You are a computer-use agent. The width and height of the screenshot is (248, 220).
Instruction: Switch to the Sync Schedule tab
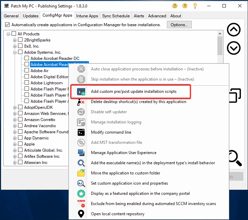pos(116,16)
